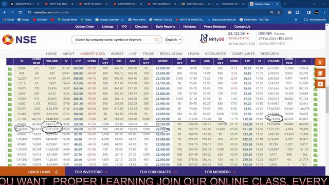
Task: Toggle left checkbox in the 21,900.00 strike row
Action: [10, 99]
